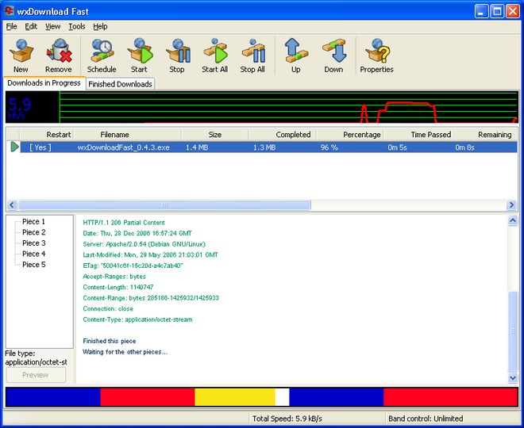Click the green running-status arrow icon
This screenshot has height=428, width=524.
click(x=14, y=147)
